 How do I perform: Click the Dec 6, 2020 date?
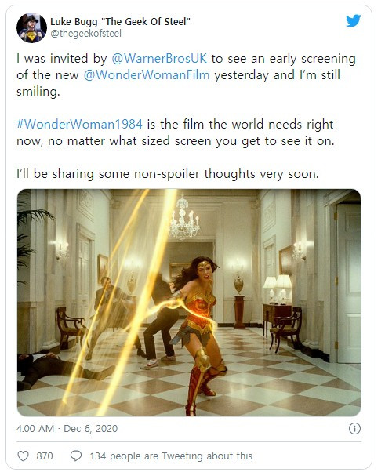coord(91,428)
